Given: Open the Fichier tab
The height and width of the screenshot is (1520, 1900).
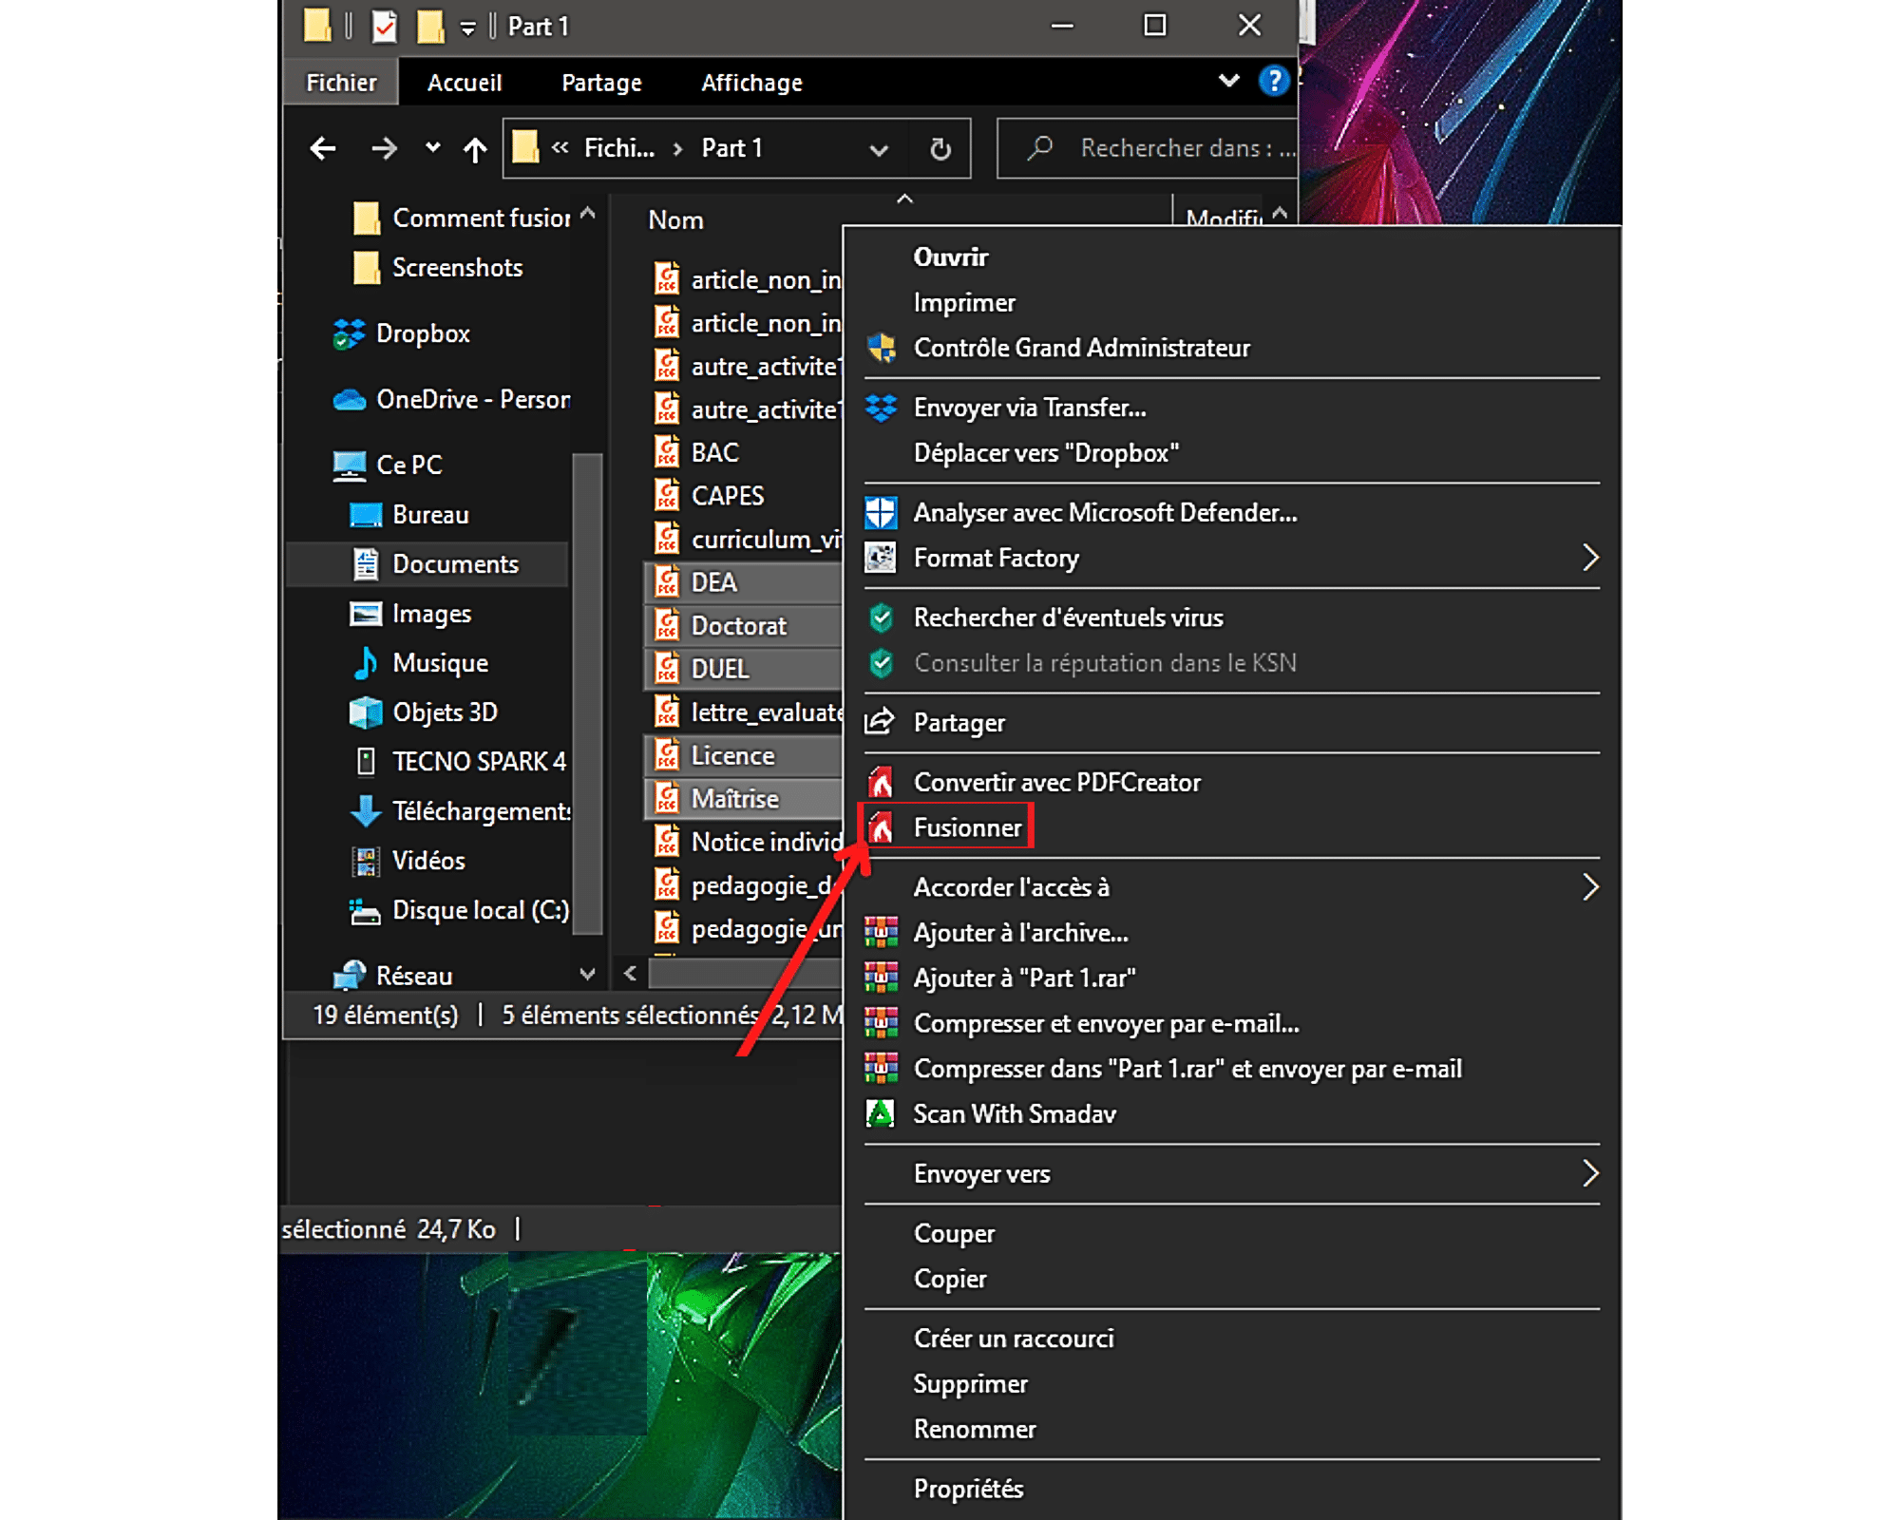Looking at the screenshot, I should (341, 84).
